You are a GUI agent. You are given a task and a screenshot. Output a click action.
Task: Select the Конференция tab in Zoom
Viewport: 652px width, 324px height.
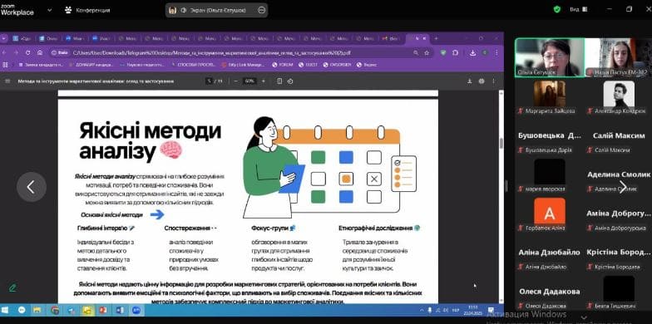click(88, 10)
